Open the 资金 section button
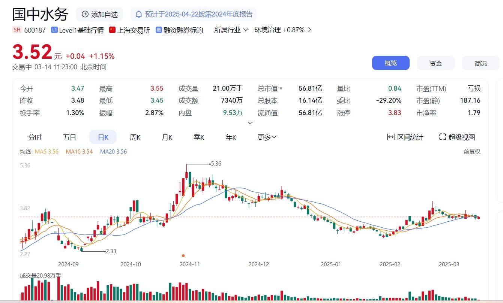This screenshot has width=503, height=303. (435, 63)
